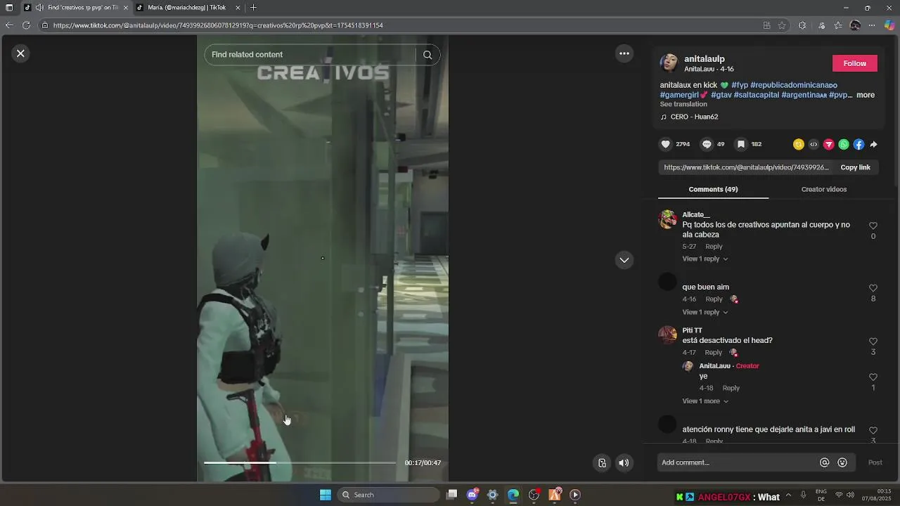The image size is (900, 506).
Task: Open the browser Settings and more menu
Action: click(x=872, y=25)
